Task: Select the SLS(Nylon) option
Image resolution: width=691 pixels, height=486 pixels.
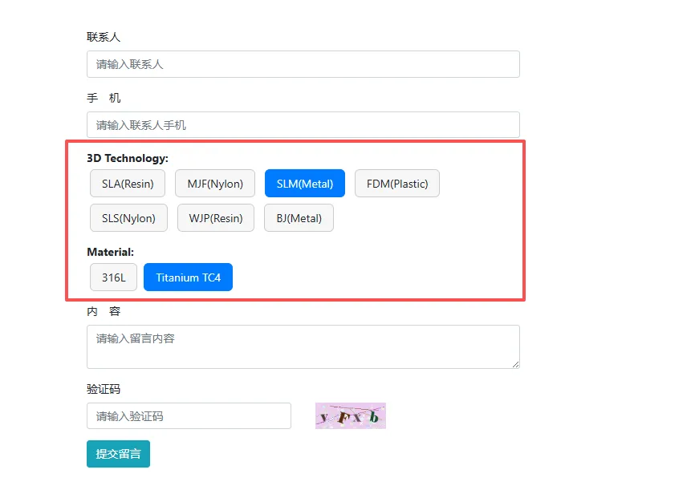Action: pyautogui.click(x=128, y=218)
